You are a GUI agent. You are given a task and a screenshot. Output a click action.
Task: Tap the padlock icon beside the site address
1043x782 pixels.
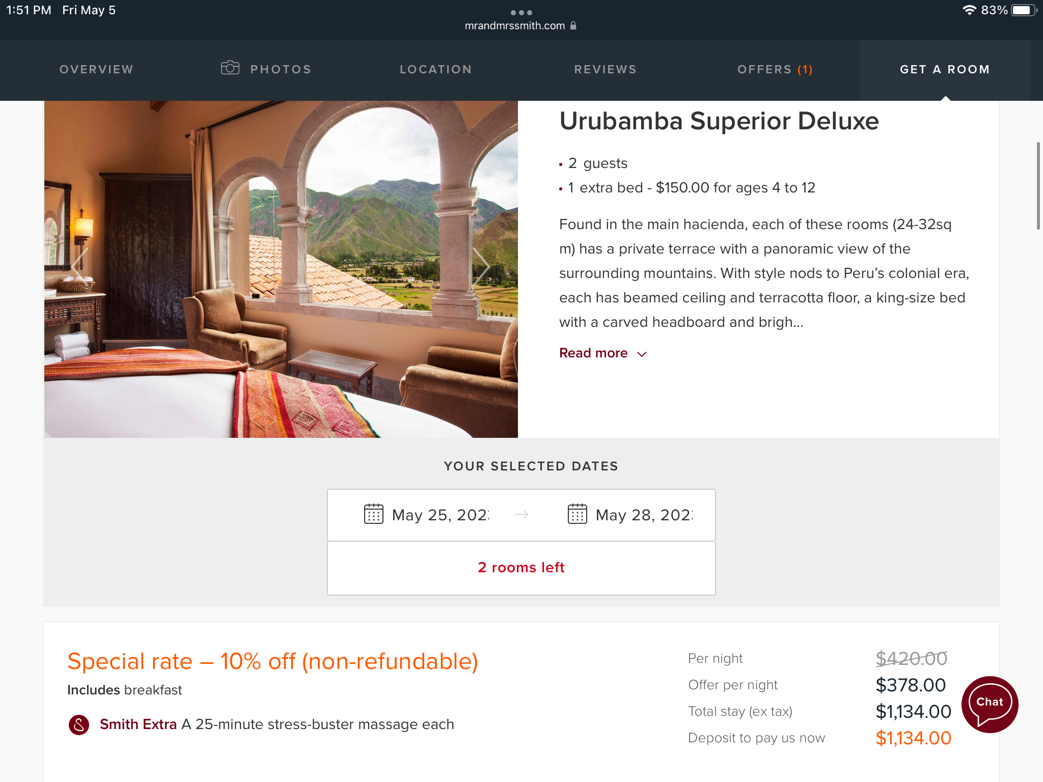573,25
